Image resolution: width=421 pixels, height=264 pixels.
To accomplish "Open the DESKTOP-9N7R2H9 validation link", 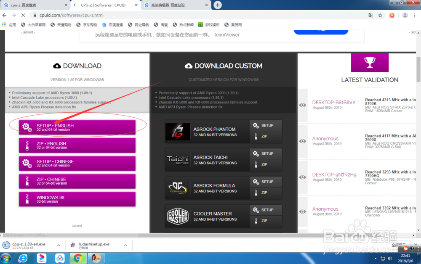I will pos(334,174).
